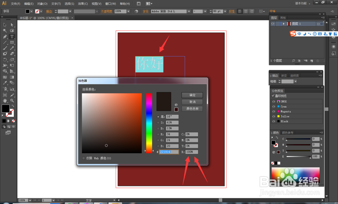Click the 段落 link

[232, 12]
